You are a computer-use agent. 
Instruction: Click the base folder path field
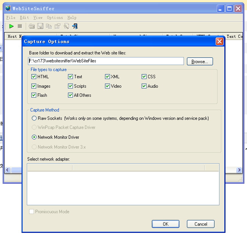(106, 61)
